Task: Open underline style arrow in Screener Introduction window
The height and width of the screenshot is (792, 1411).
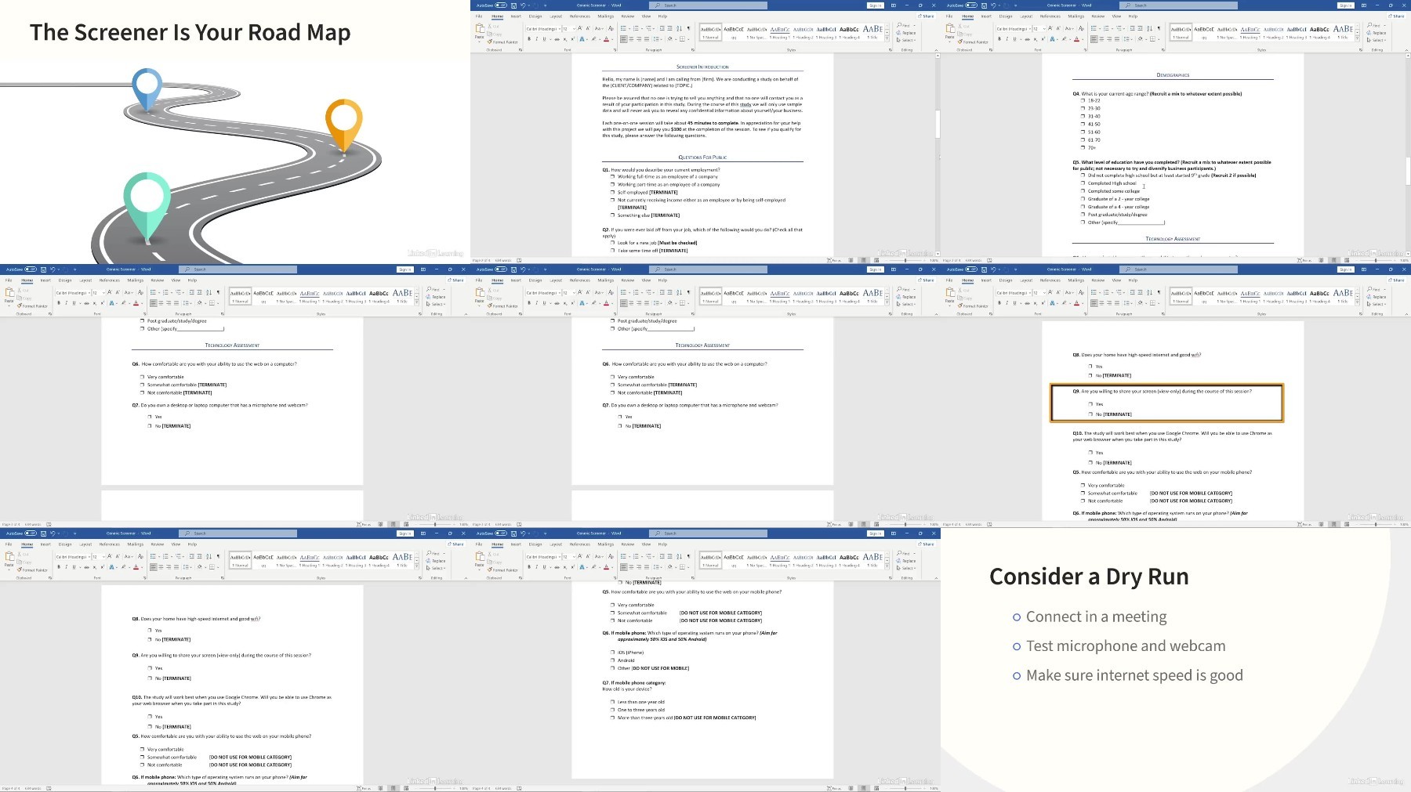Action: tap(550, 39)
